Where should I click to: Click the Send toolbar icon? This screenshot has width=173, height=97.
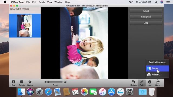click(158, 82)
